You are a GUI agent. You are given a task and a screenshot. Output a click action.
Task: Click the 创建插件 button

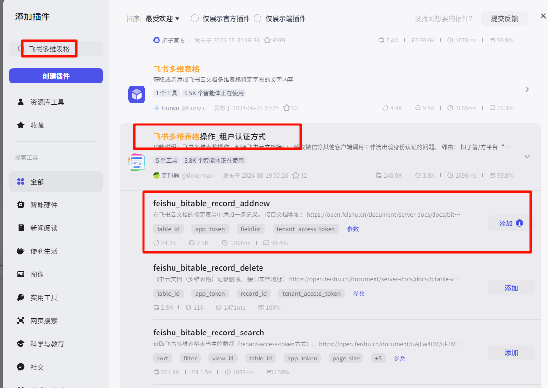[x=56, y=76]
